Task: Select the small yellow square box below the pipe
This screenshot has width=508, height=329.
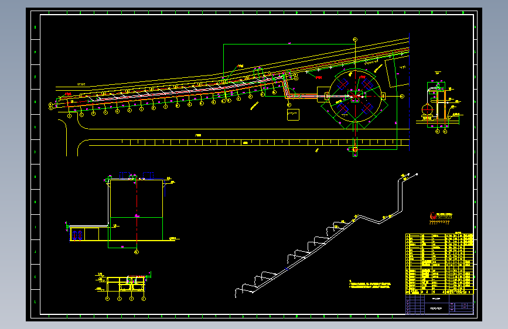Action: click(x=293, y=115)
